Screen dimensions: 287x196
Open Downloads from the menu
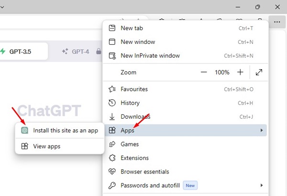[186, 117]
